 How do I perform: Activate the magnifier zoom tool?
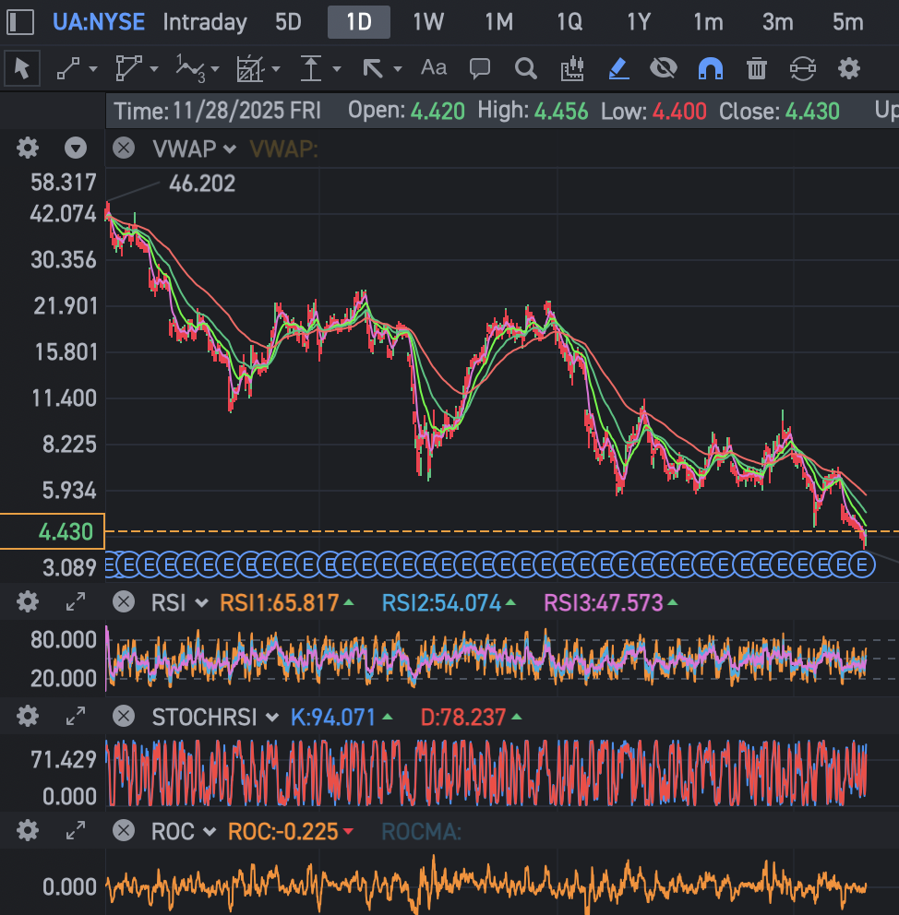tap(525, 69)
